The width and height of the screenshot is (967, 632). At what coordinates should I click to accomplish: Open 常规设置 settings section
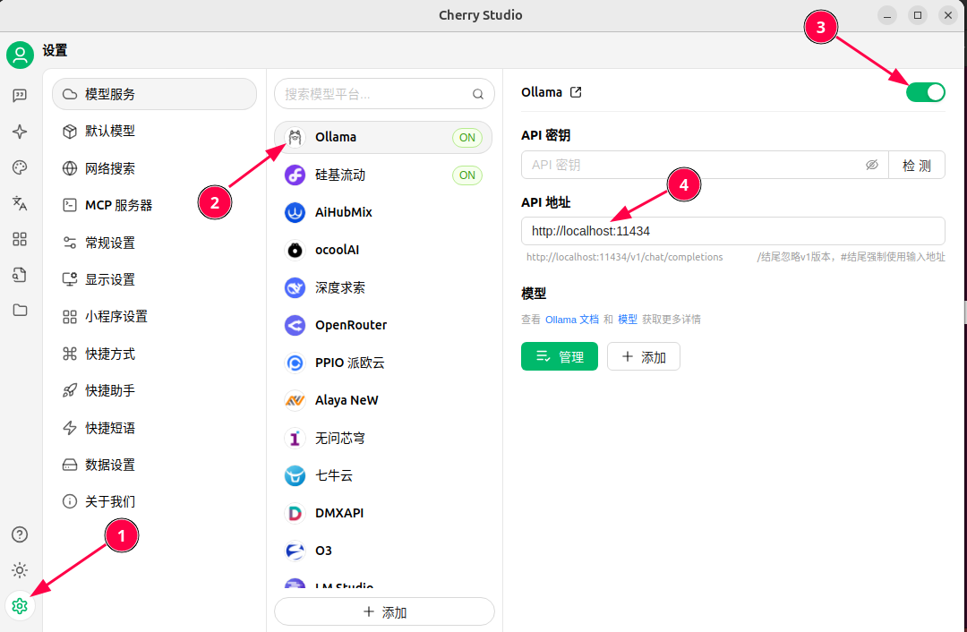click(154, 243)
